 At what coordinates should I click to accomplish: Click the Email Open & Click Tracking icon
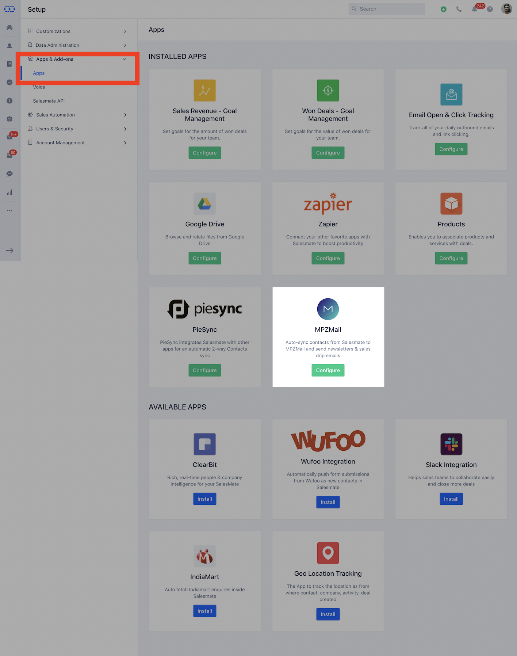451,94
